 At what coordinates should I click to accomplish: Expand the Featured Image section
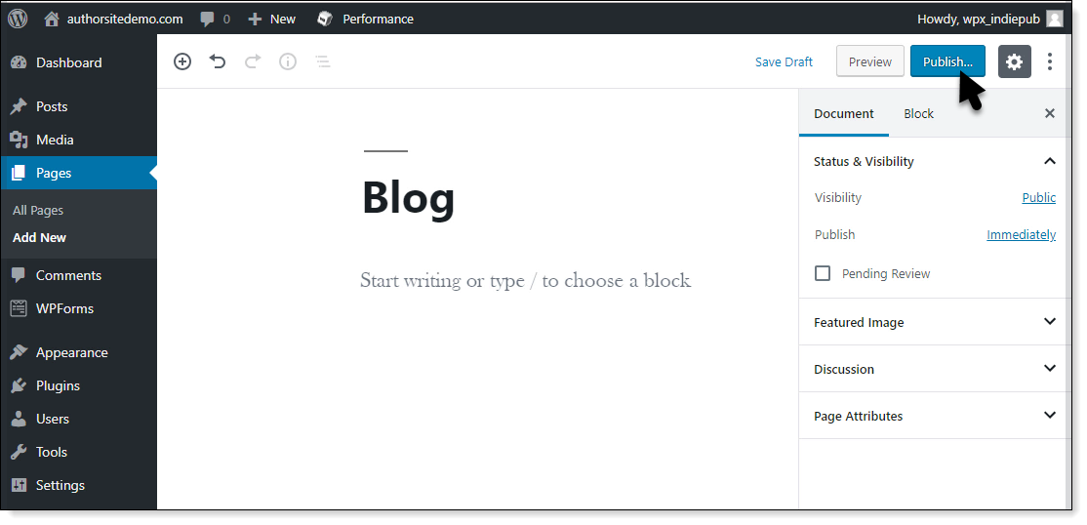click(1050, 322)
